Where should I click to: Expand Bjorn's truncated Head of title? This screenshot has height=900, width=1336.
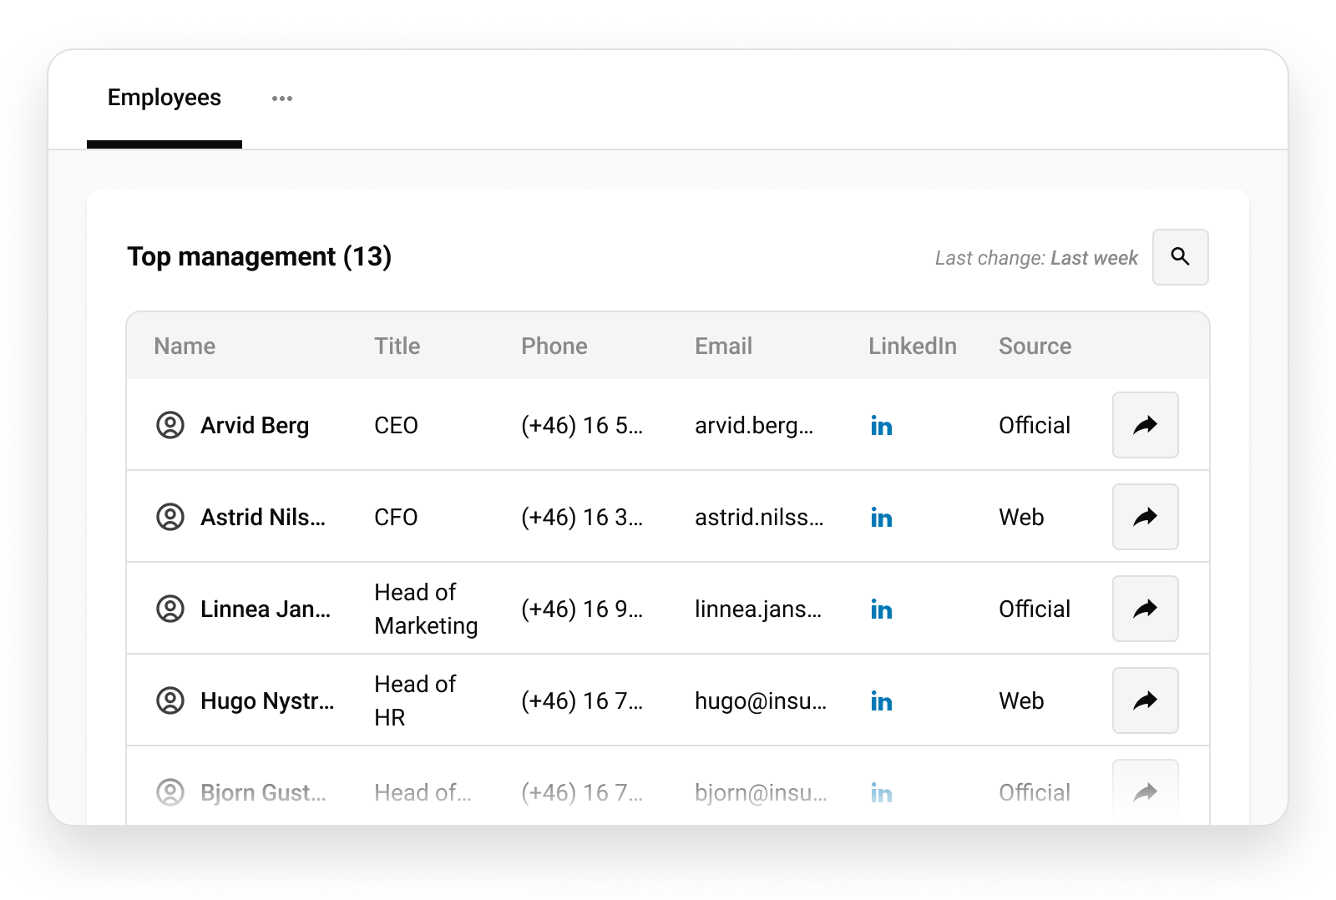(422, 791)
